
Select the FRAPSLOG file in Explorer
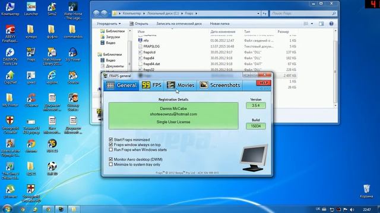(x=151, y=46)
